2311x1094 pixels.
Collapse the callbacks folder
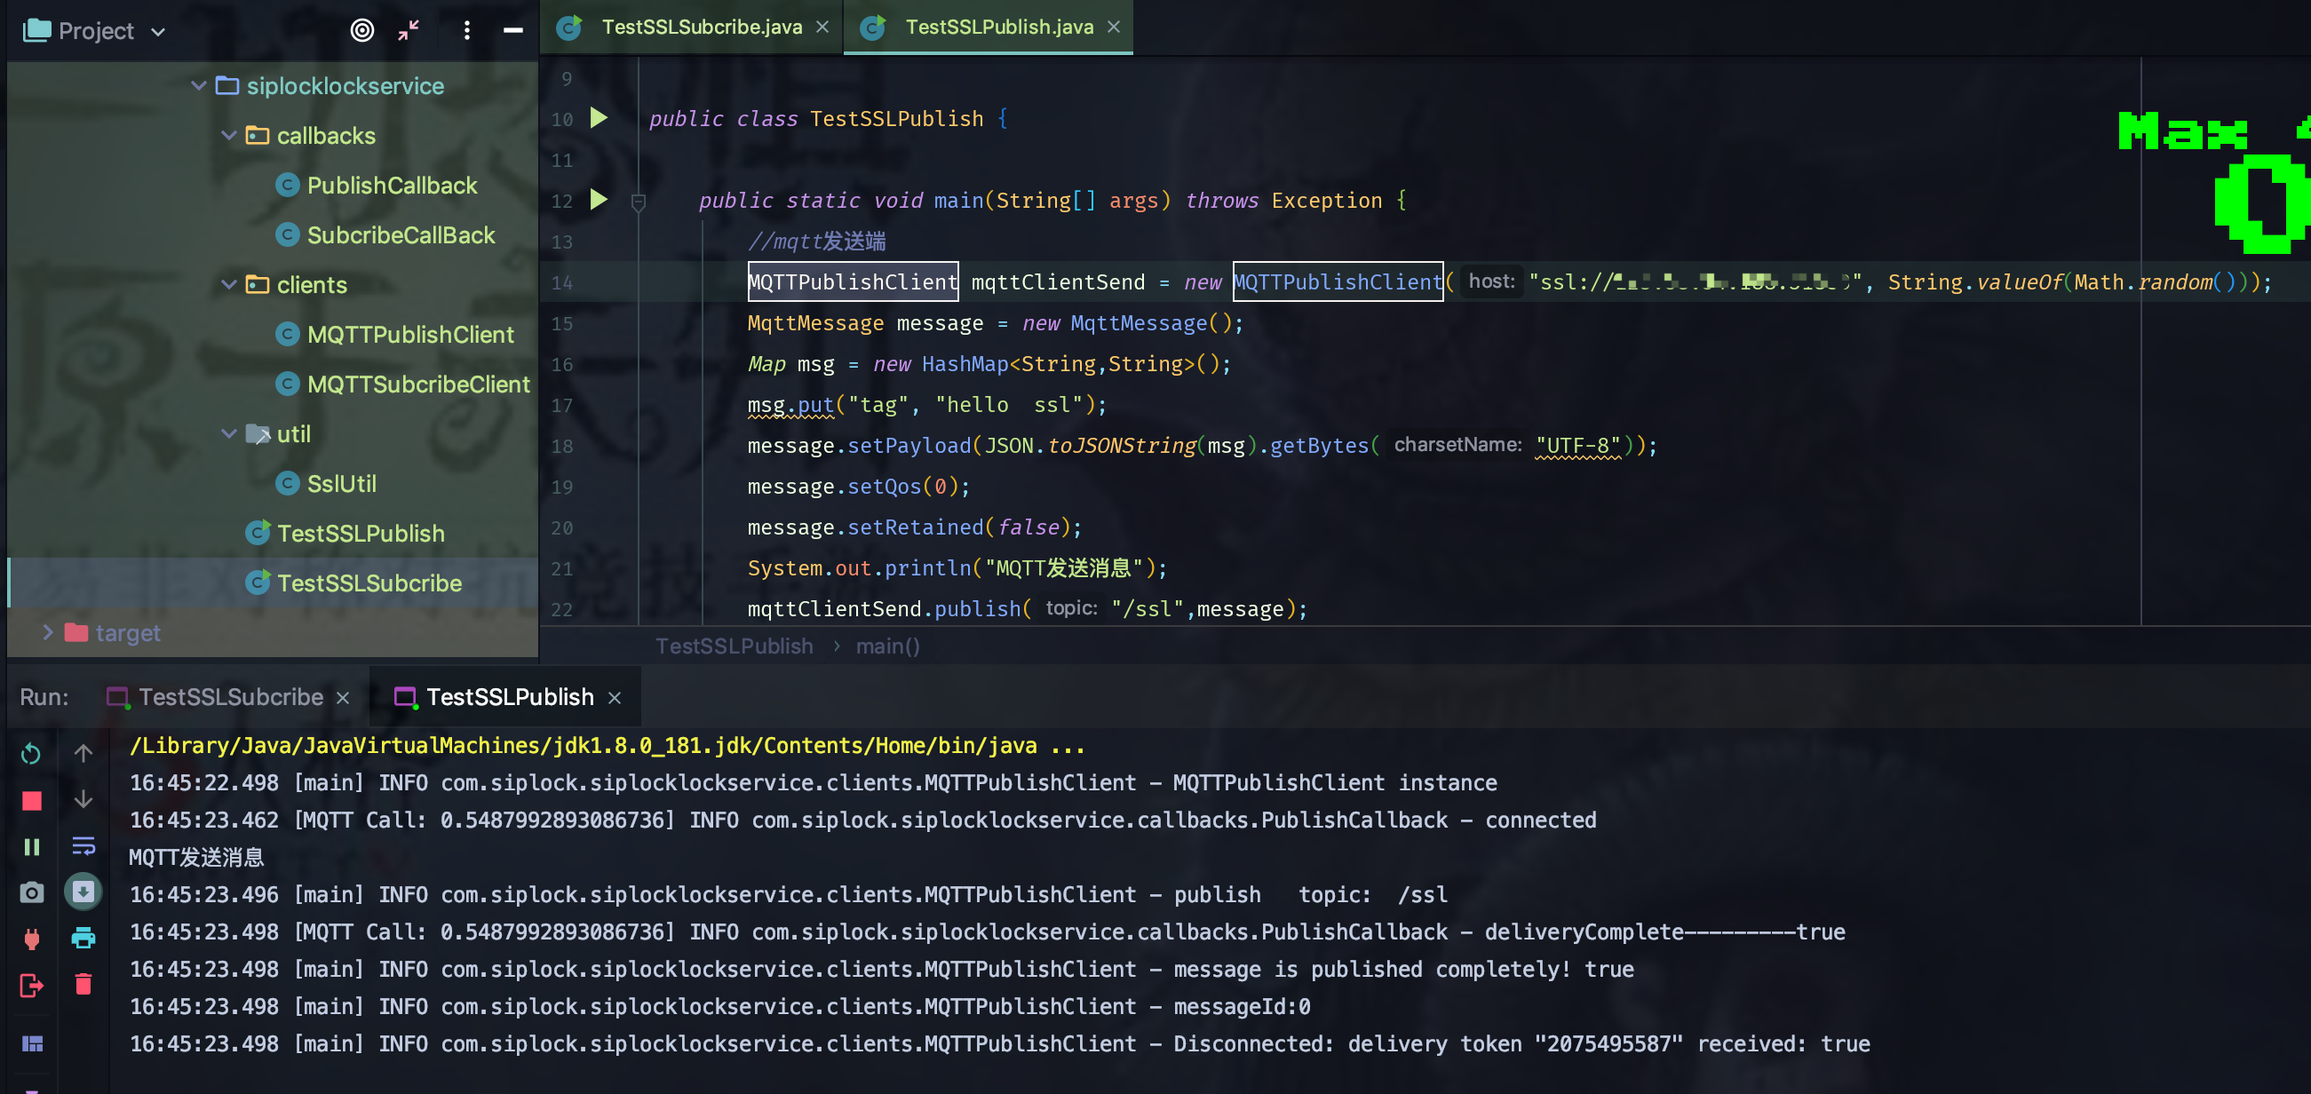pyautogui.click(x=229, y=134)
